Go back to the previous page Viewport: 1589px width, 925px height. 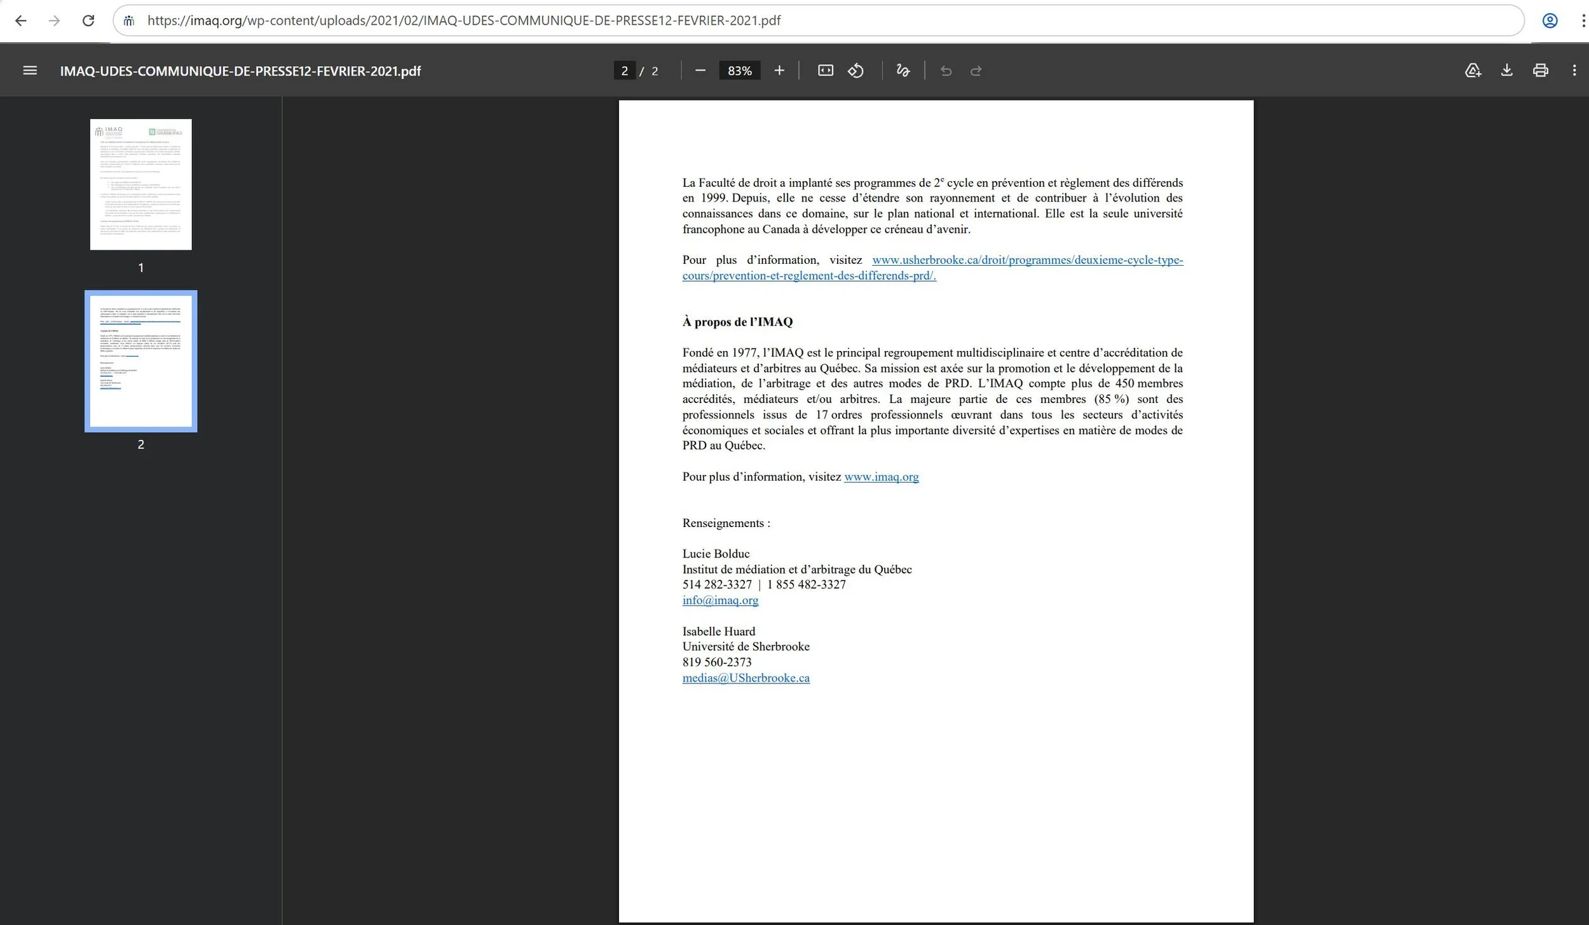pyautogui.click(x=20, y=20)
